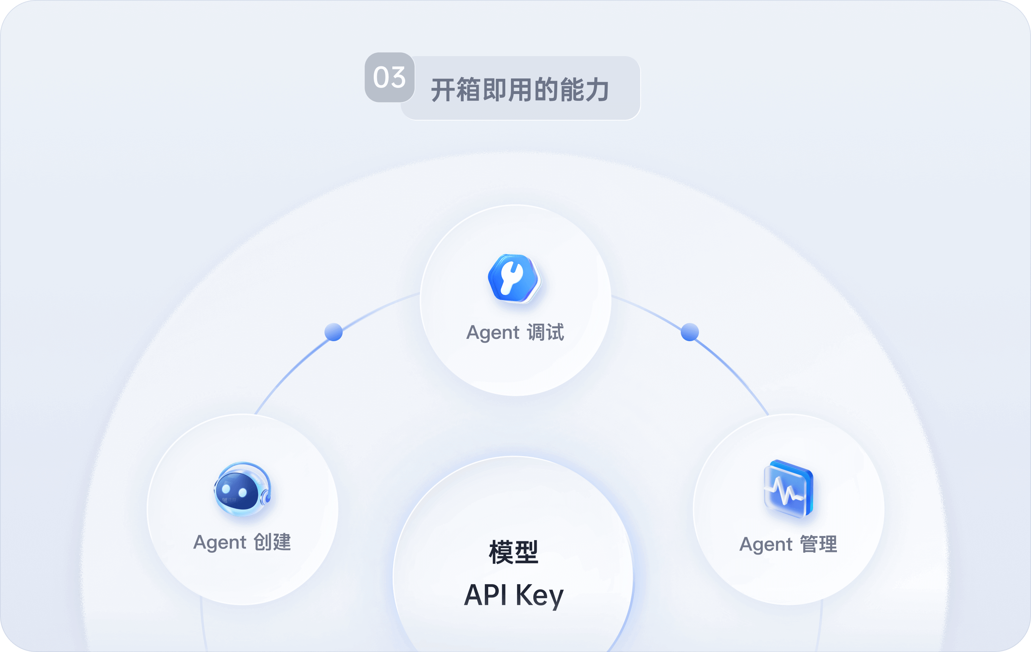The height and width of the screenshot is (652, 1031).
Task: Click the title pill background right of 能力
Action: coord(624,88)
